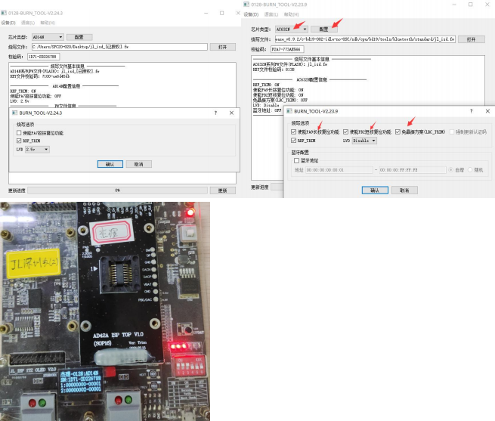Screen dimensions: 495x421
Task: Maximize the 0128-BURN_TOOL-V2.24.3 window
Action: pos(222,13)
